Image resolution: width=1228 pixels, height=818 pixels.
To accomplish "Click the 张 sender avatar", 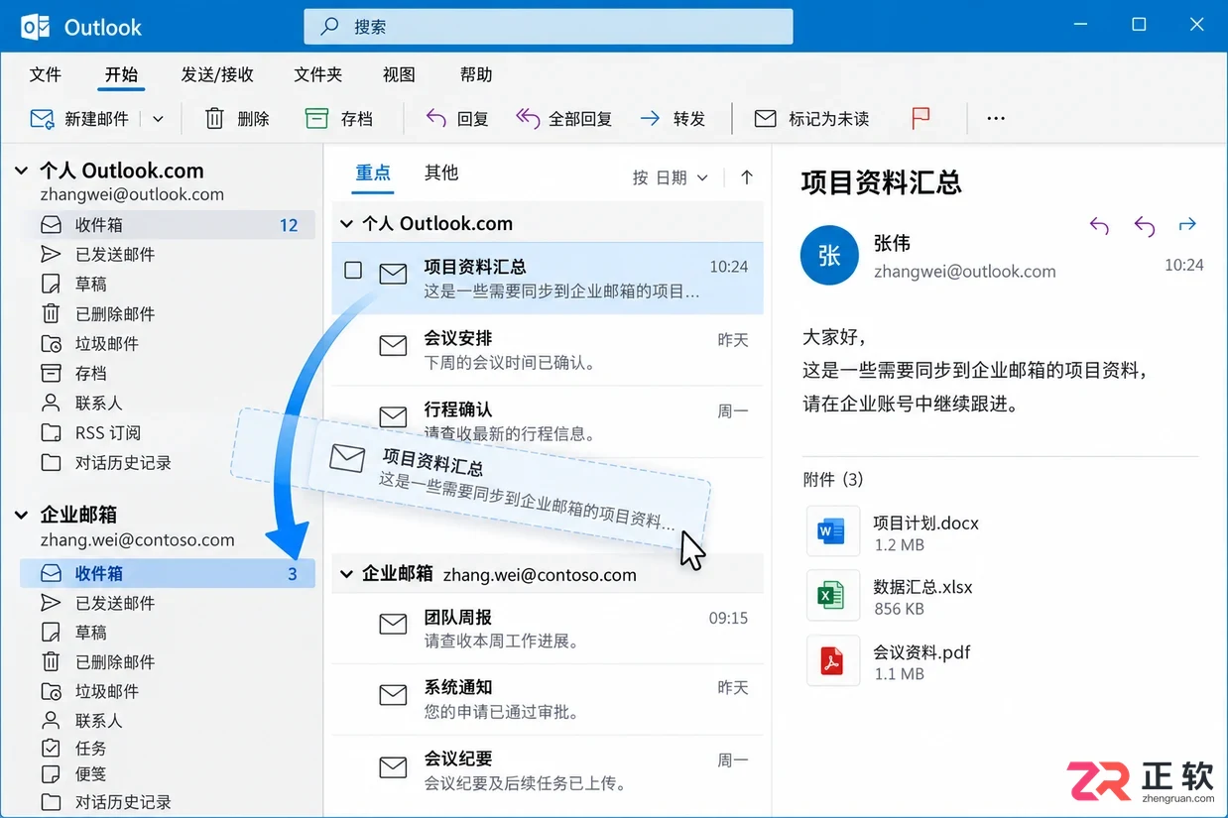I will click(829, 256).
